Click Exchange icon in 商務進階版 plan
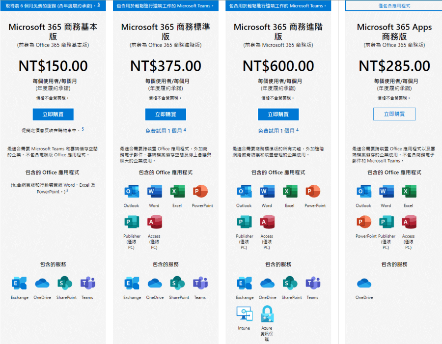Viewport: 442px width, 344px height. [245, 283]
